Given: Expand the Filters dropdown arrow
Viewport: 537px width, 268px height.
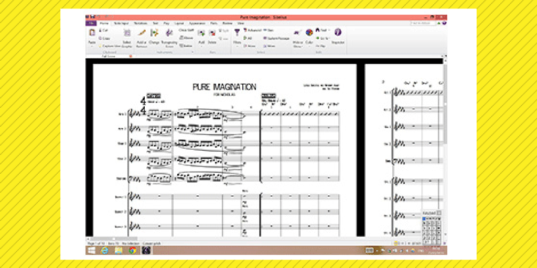Looking at the screenshot, I should pyautogui.click(x=237, y=46).
